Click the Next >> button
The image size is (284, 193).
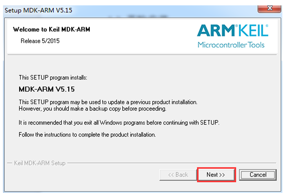(x=216, y=175)
